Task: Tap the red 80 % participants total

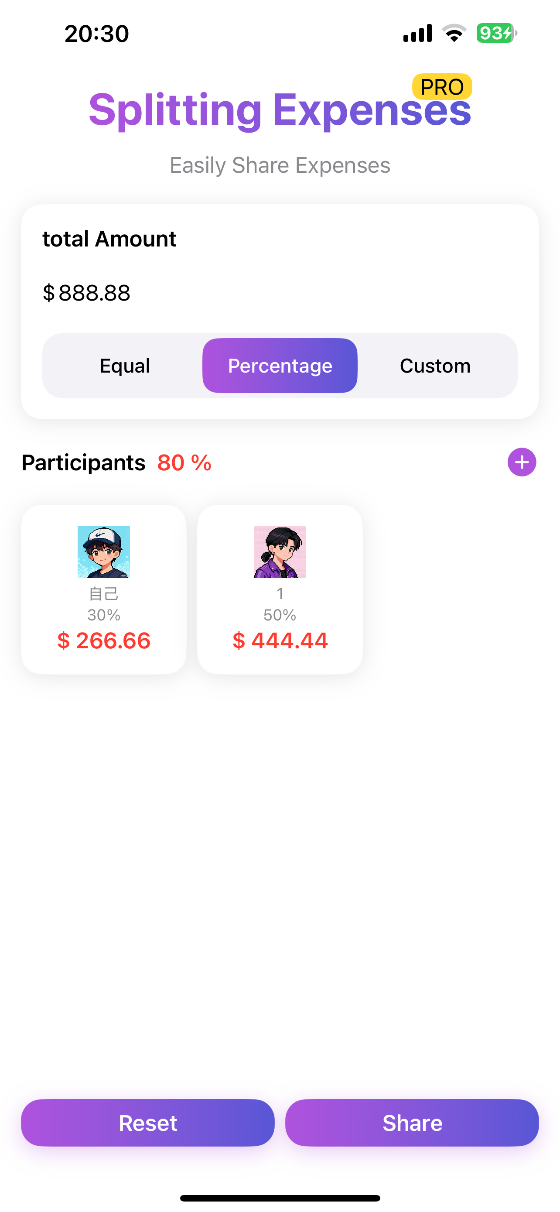Action: click(184, 462)
